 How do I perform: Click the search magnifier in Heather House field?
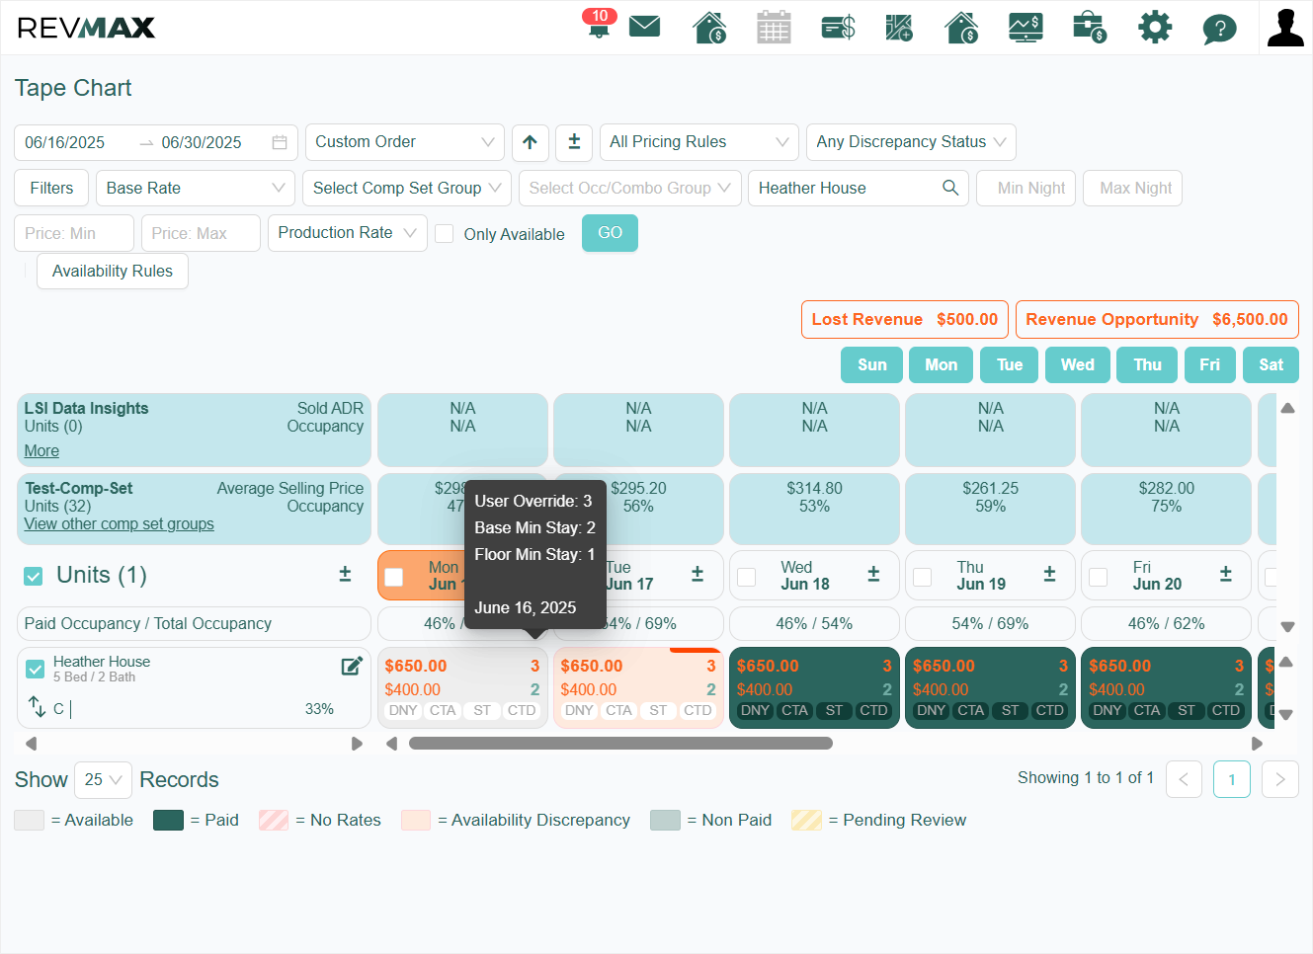tap(950, 188)
